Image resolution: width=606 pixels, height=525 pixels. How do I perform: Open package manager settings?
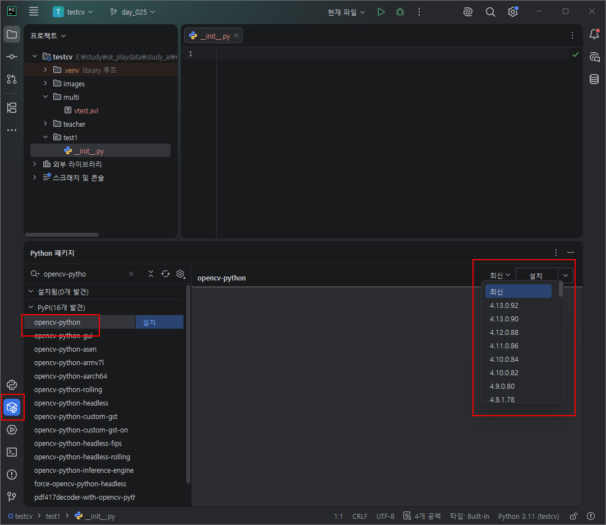[181, 274]
